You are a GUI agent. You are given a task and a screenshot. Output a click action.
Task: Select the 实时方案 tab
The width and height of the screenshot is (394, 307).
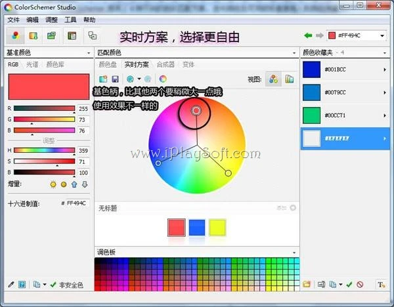[x=137, y=64]
